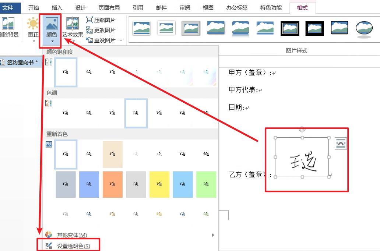Click the rotate handle above the signature
The image size is (380, 251).
tap(302, 130)
